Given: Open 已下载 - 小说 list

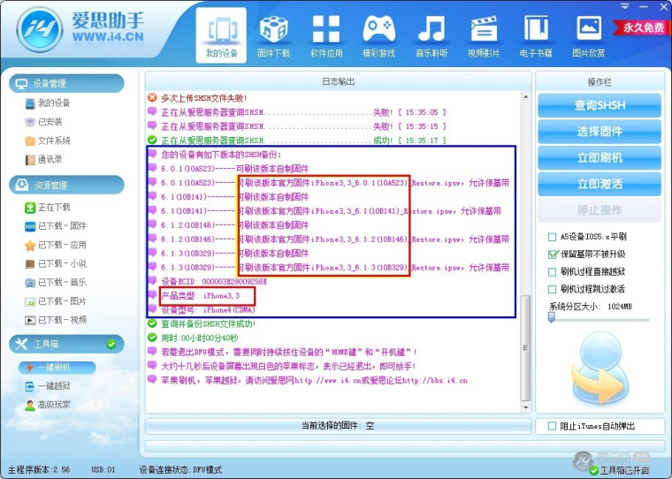Looking at the screenshot, I should (x=56, y=263).
